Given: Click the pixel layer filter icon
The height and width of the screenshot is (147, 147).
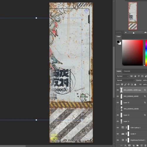Looking at the screenshot, I should pyautogui.click(x=131, y=76).
